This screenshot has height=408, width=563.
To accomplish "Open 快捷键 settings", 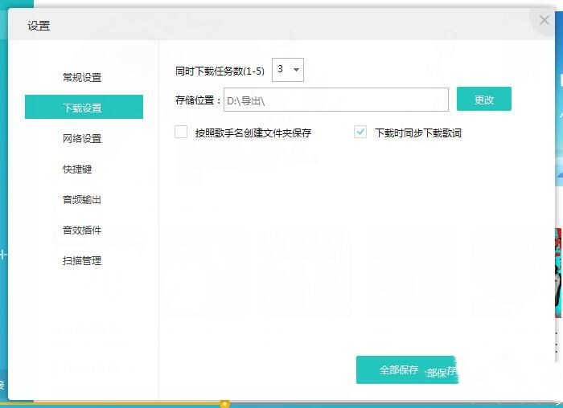I will point(77,169).
